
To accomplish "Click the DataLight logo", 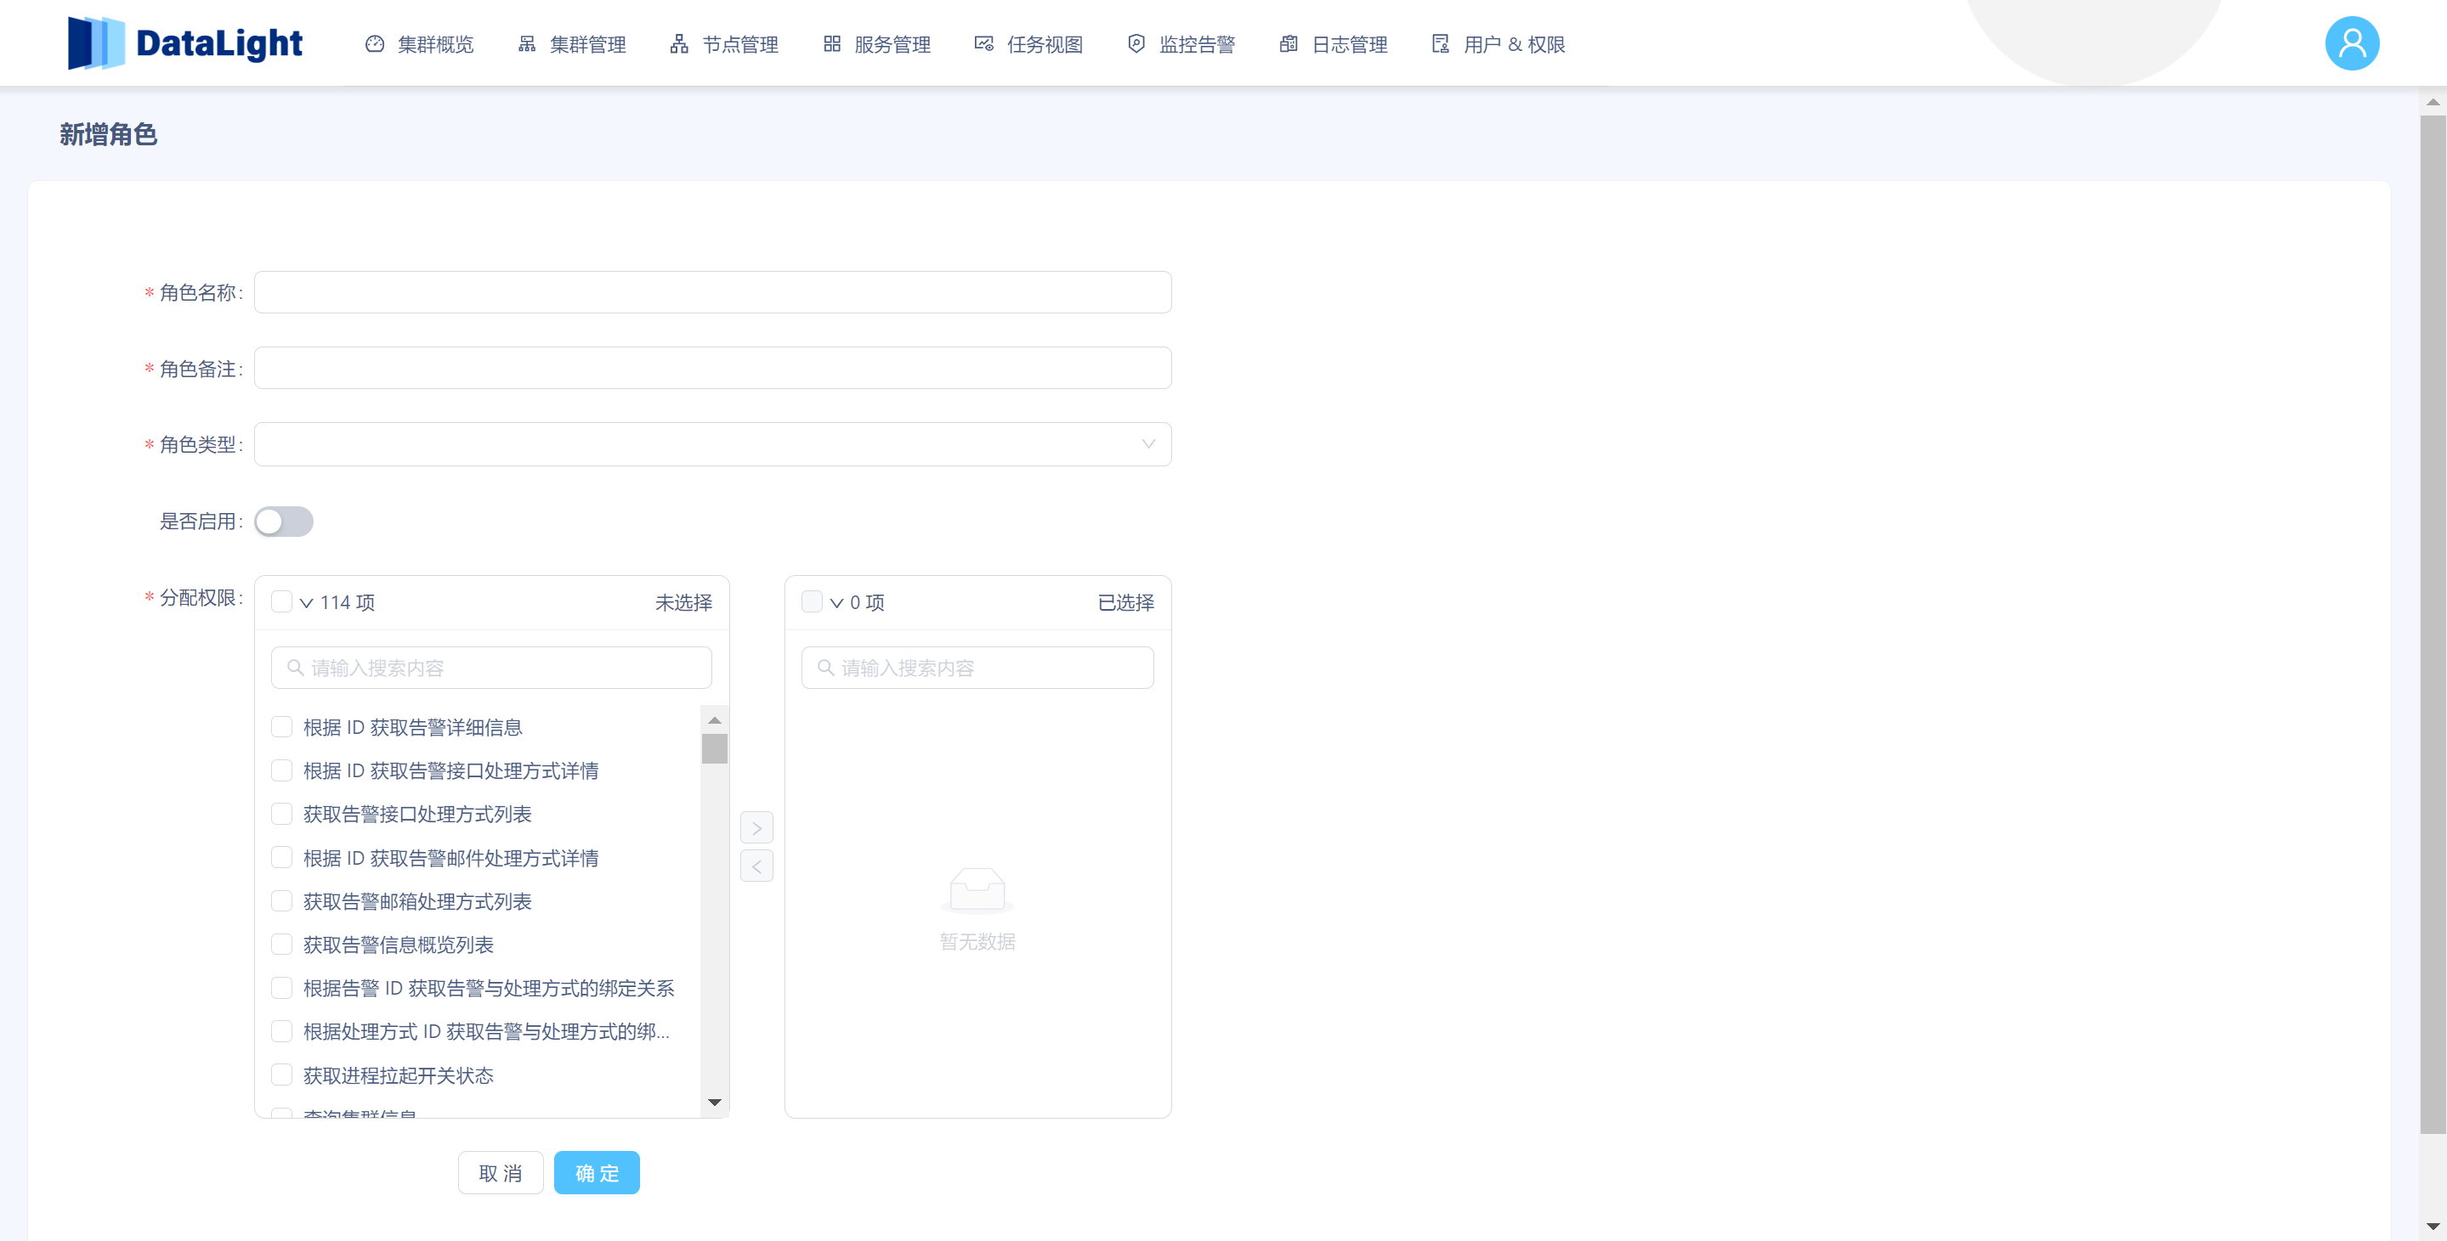I will 185,43.
